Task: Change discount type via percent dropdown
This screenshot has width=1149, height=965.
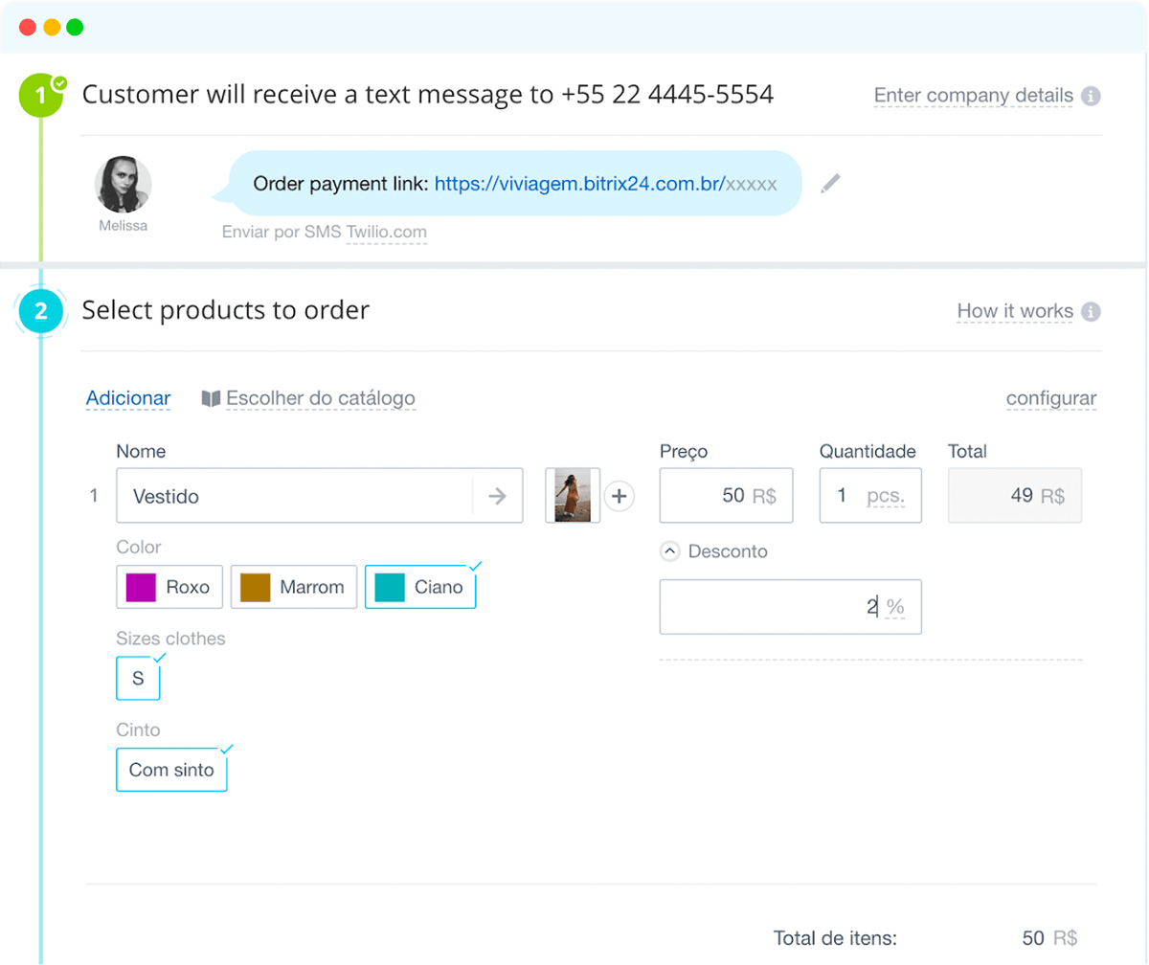Action: [895, 607]
